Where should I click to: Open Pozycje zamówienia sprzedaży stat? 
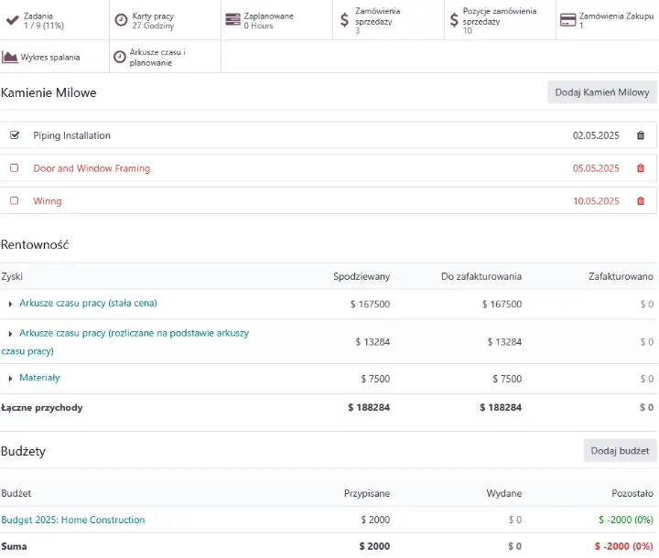(x=500, y=20)
